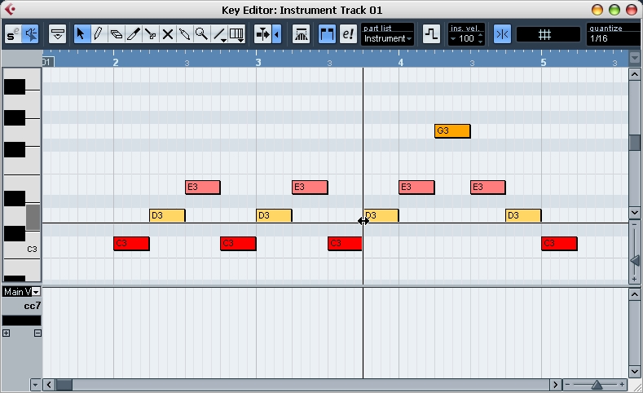The height and width of the screenshot is (393, 643).
Task: Click the vertical zoom slider handle
Action: (x=635, y=260)
